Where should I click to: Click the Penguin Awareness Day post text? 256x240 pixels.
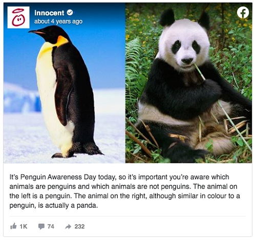pyautogui.click(x=125, y=191)
